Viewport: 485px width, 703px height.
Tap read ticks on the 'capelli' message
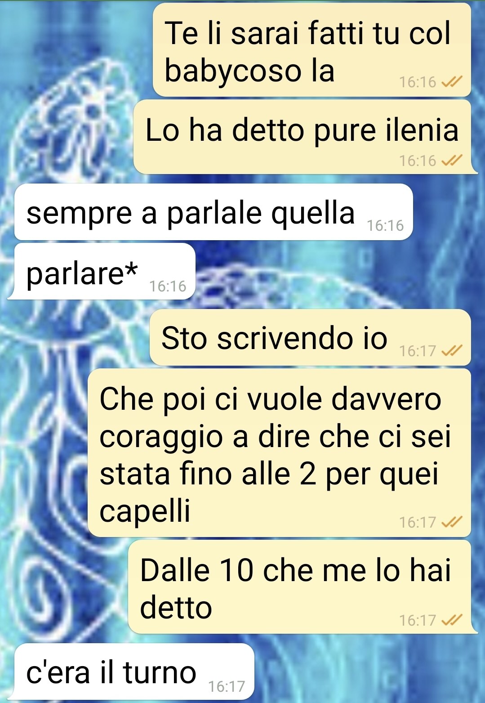click(452, 522)
